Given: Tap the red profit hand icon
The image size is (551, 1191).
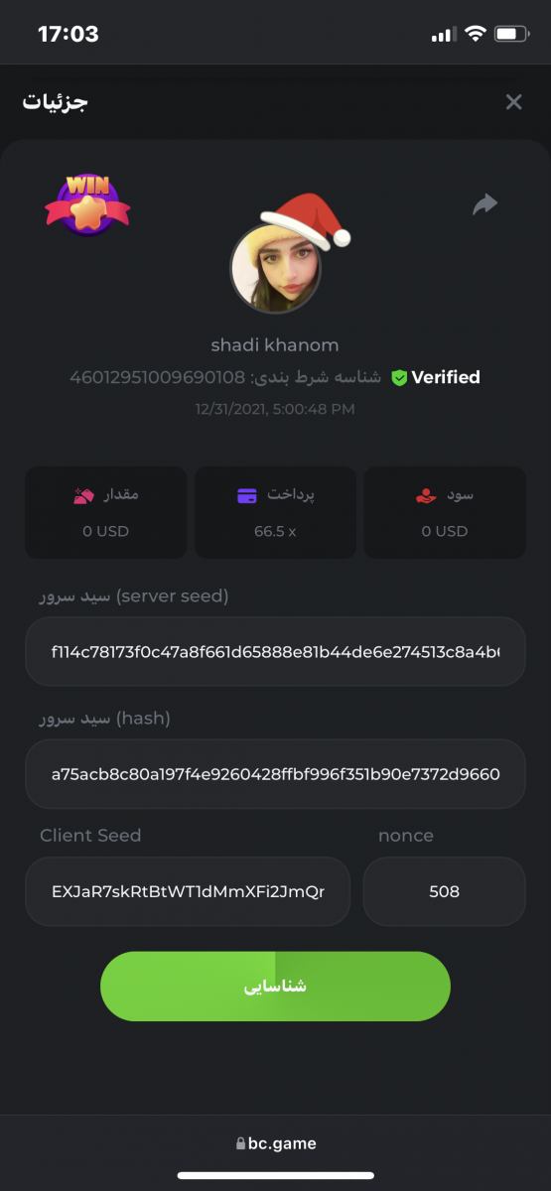Looking at the screenshot, I should [426, 495].
